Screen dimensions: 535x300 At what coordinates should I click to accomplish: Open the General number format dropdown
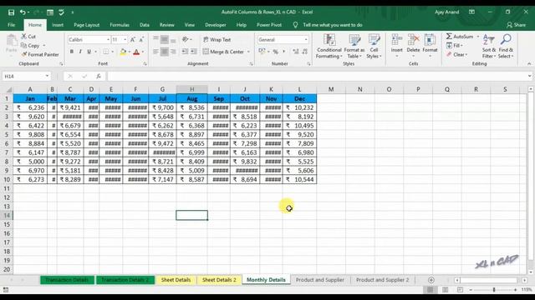tap(306, 40)
